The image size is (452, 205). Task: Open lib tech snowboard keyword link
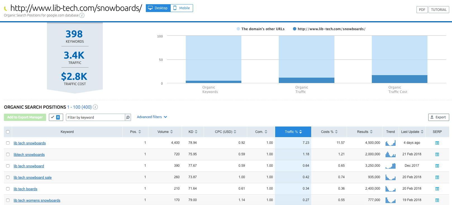(29, 166)
